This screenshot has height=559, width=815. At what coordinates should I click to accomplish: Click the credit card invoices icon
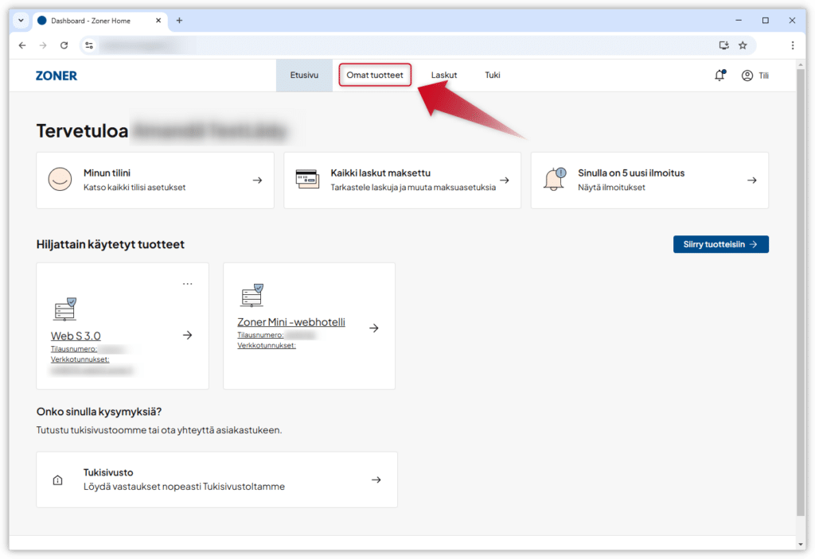pyautogui.click(x=306, y=180)
